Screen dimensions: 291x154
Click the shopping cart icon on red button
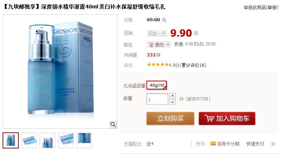pos(209,118)
